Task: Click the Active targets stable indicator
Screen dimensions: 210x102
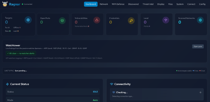Action: tap(184, 71)
